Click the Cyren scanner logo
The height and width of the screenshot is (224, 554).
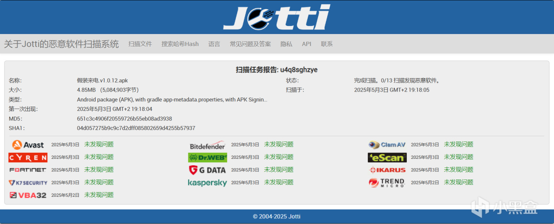coord(28,157)
